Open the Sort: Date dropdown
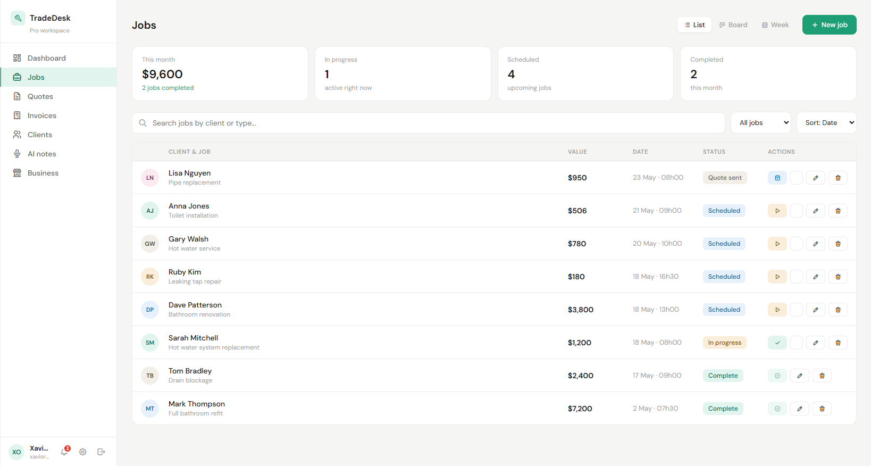This screenshot has width=871, height=466. pos(826,123)
